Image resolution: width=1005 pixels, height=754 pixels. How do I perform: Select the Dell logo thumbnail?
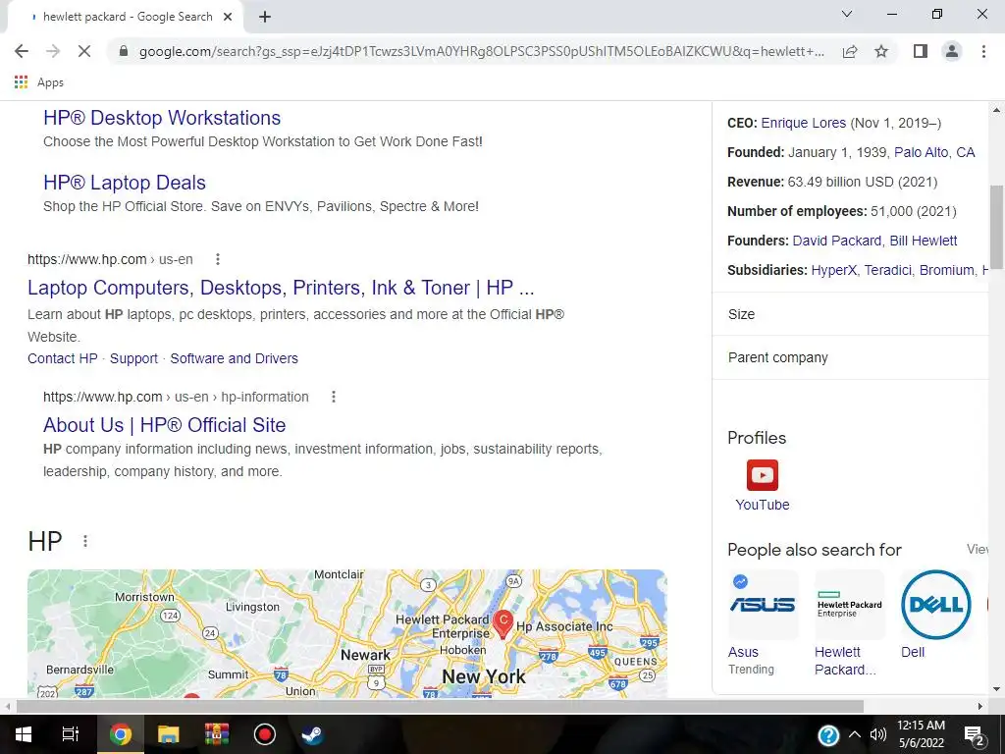(935, 605)
